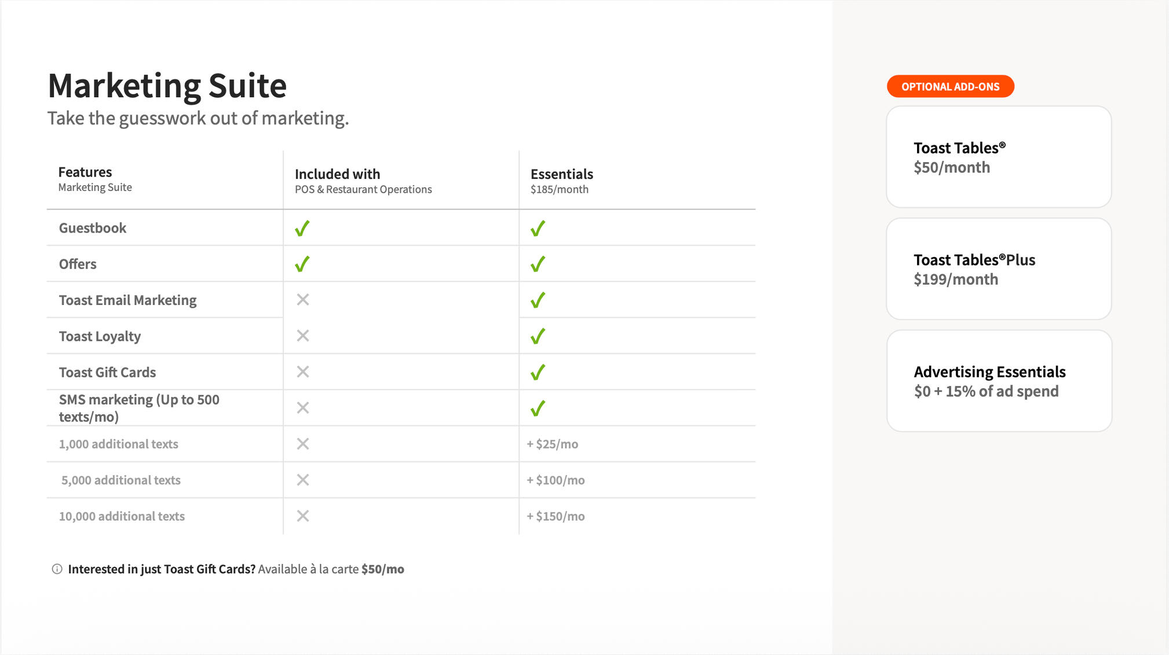
Task: Click the Essentials $185/month column header
Action: (x=561, y=181)
